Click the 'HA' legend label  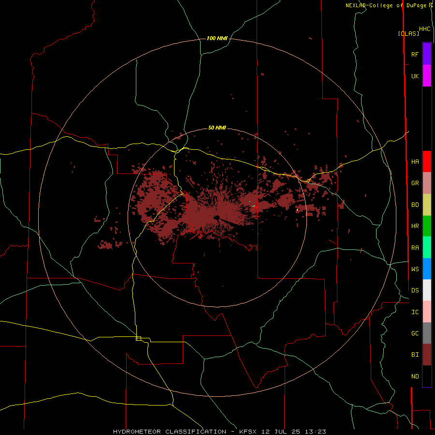(415, 161)
